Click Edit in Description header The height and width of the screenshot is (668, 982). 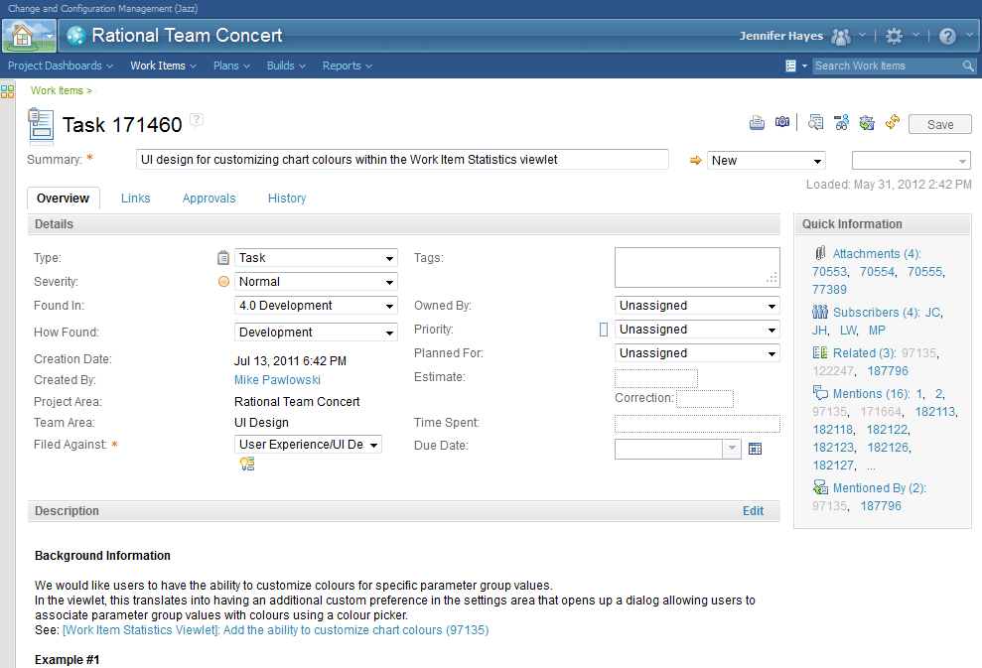point(753,511)
